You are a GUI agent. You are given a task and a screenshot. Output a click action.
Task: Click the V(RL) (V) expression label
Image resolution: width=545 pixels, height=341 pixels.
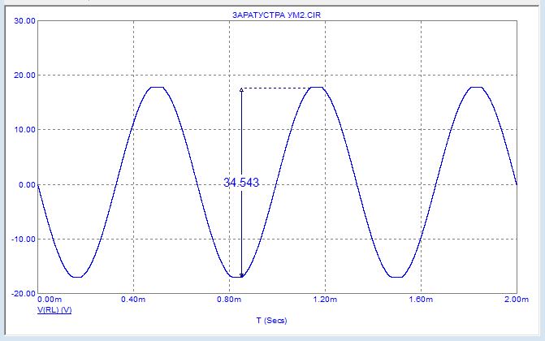coord(54,309)
